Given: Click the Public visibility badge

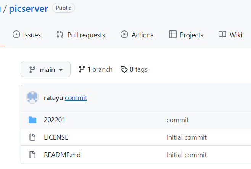Looking at the screenshot, I should click(64, 8).
